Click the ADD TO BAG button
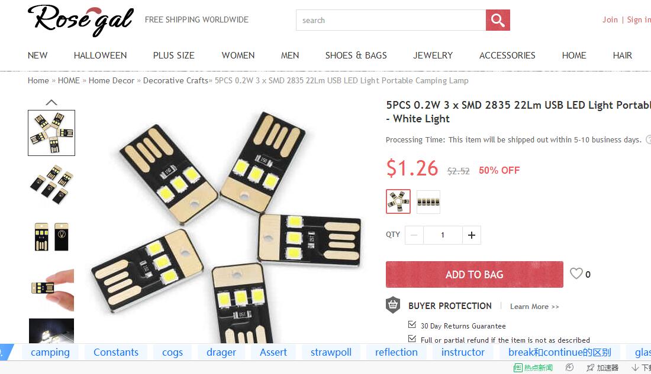The height and width of the screenshot is (374, 651). point(475,275)
